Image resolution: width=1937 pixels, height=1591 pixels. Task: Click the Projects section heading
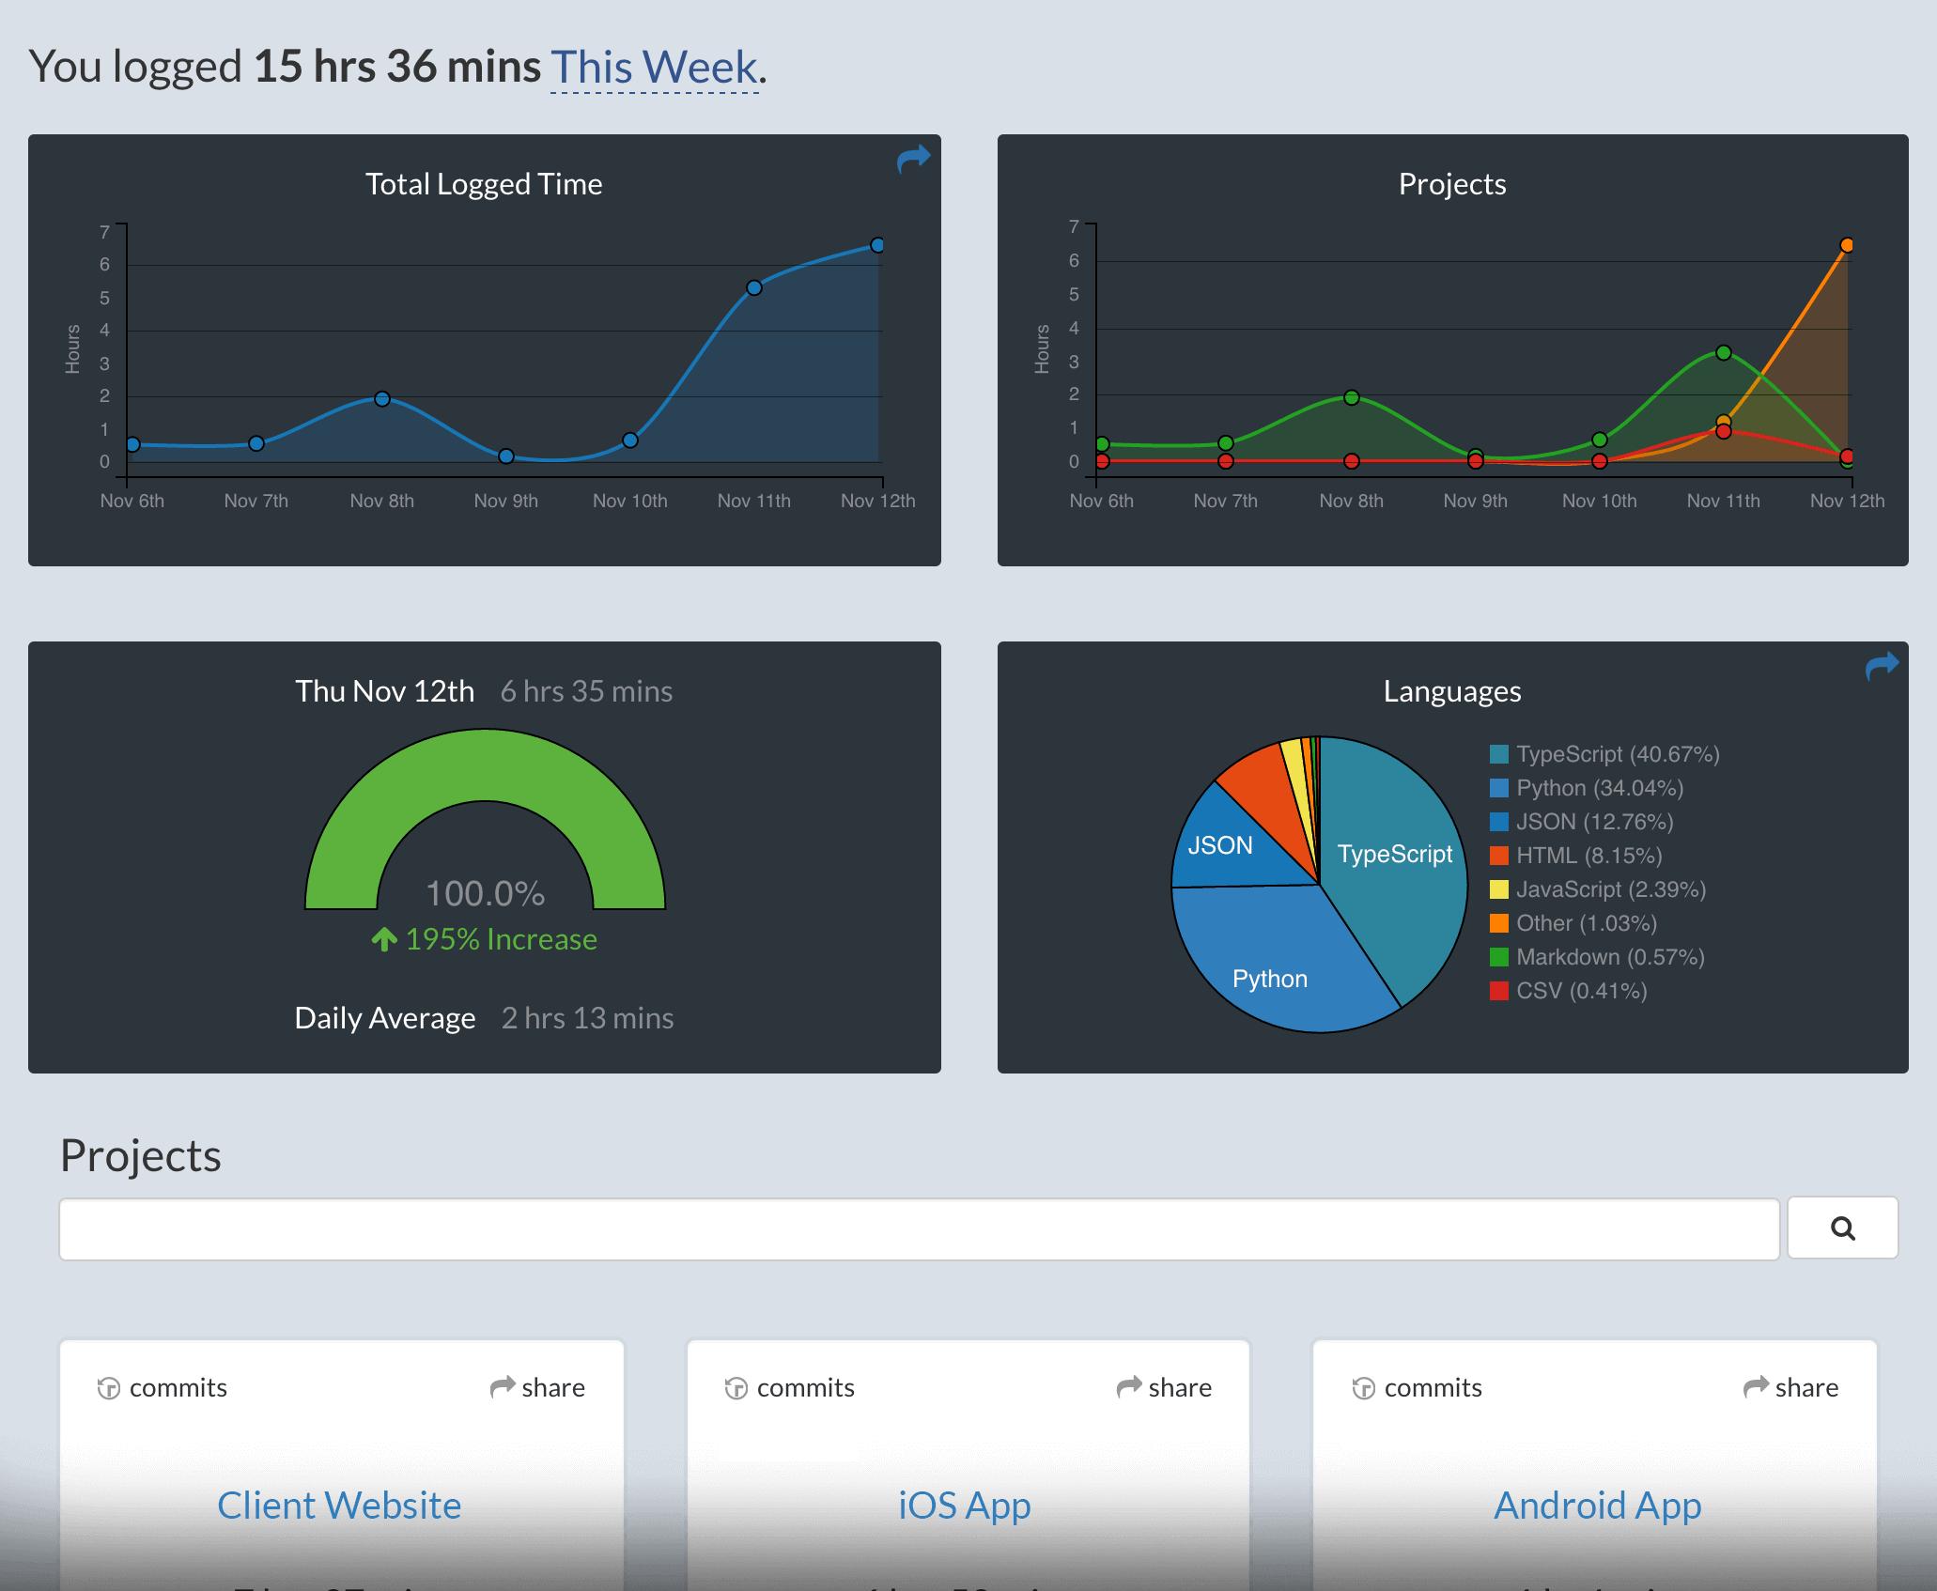click(x=141, y=1156)
